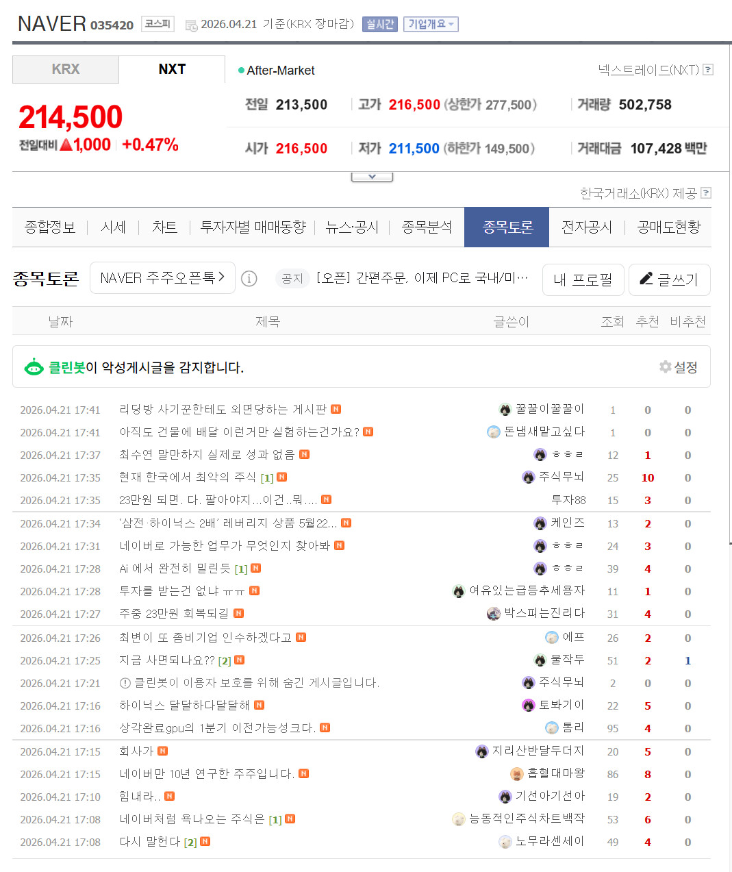Click avatar icon next to 에프

(x=552, y=637)
